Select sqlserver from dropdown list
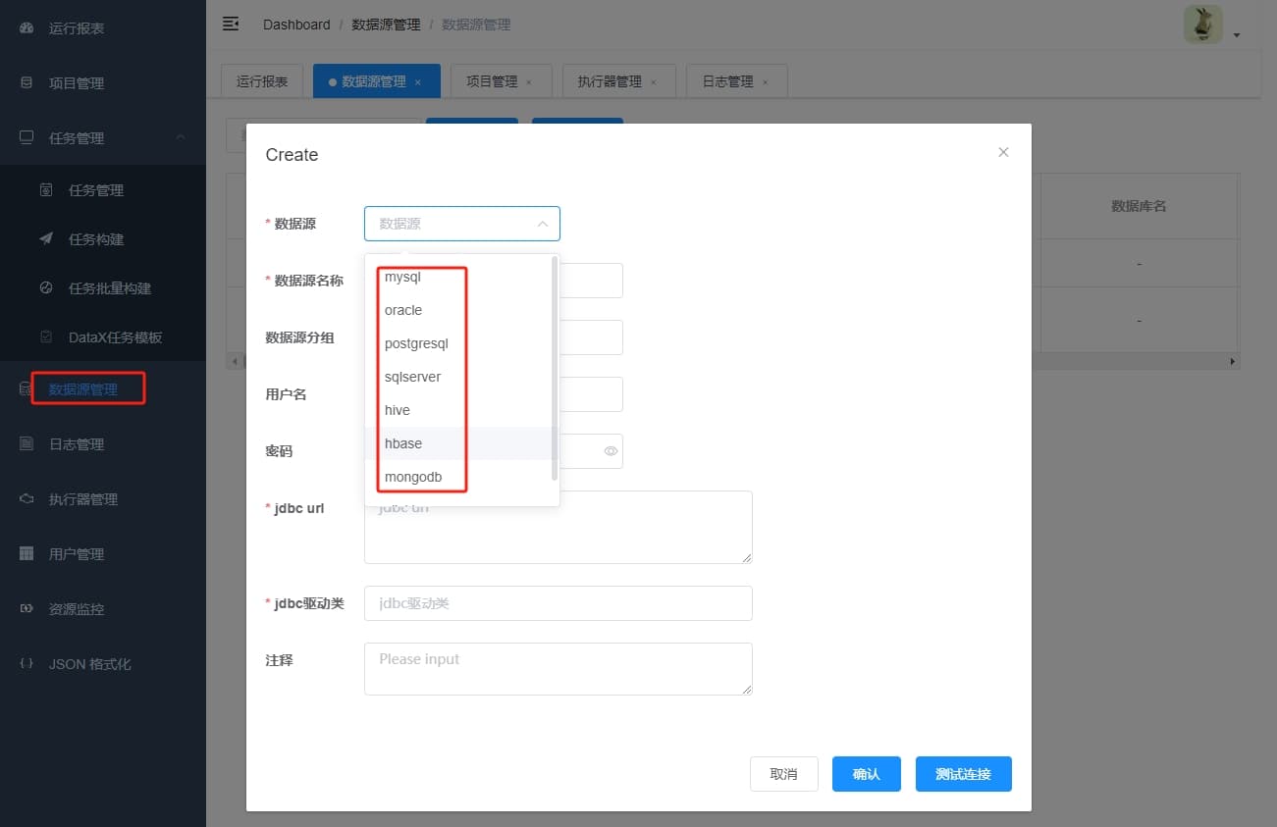Viewport: 1277px width, 827px height. click(458, 377)
